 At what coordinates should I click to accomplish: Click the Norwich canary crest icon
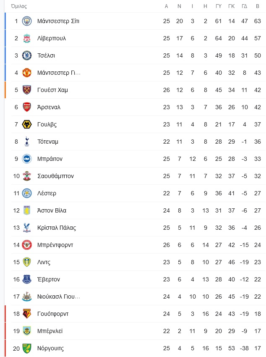coord(27,348)
